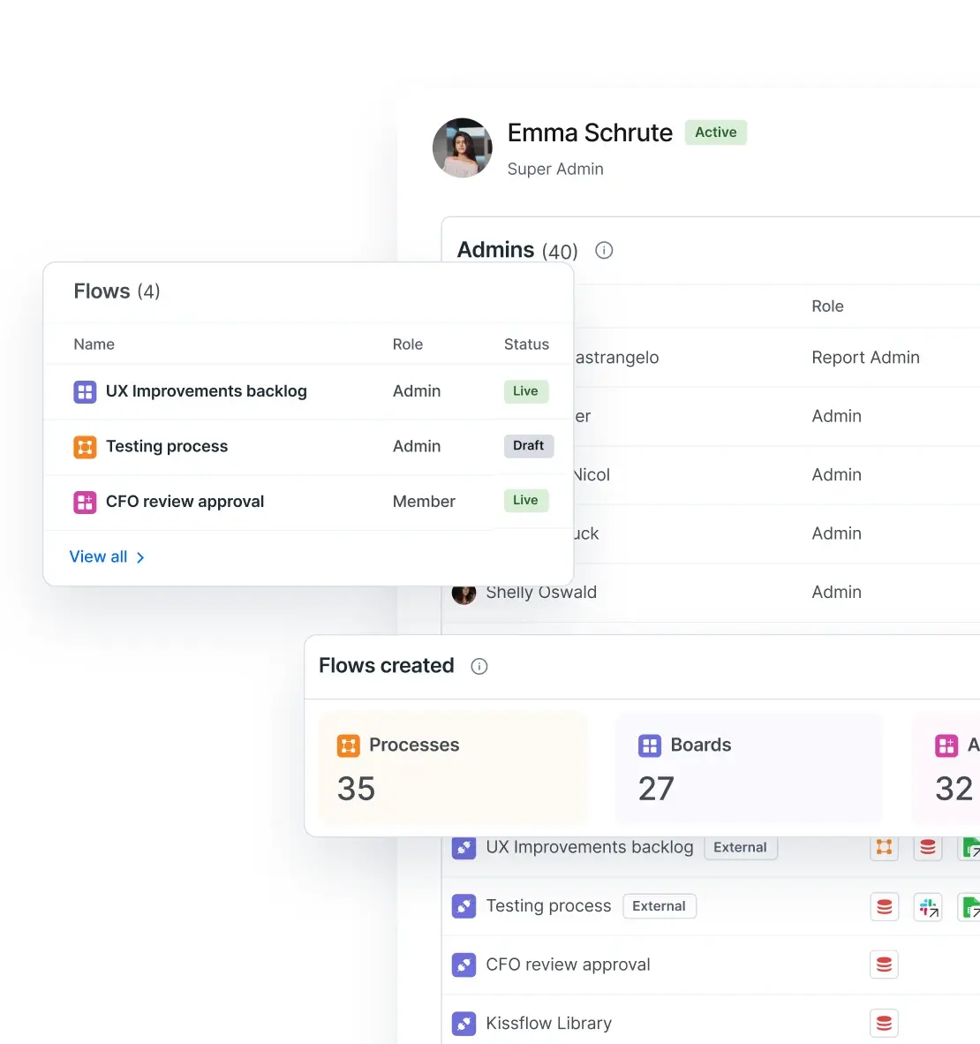The image size is (980, 1044).
Task: Open the View all link in Flows panel
Action: (98, 556)
